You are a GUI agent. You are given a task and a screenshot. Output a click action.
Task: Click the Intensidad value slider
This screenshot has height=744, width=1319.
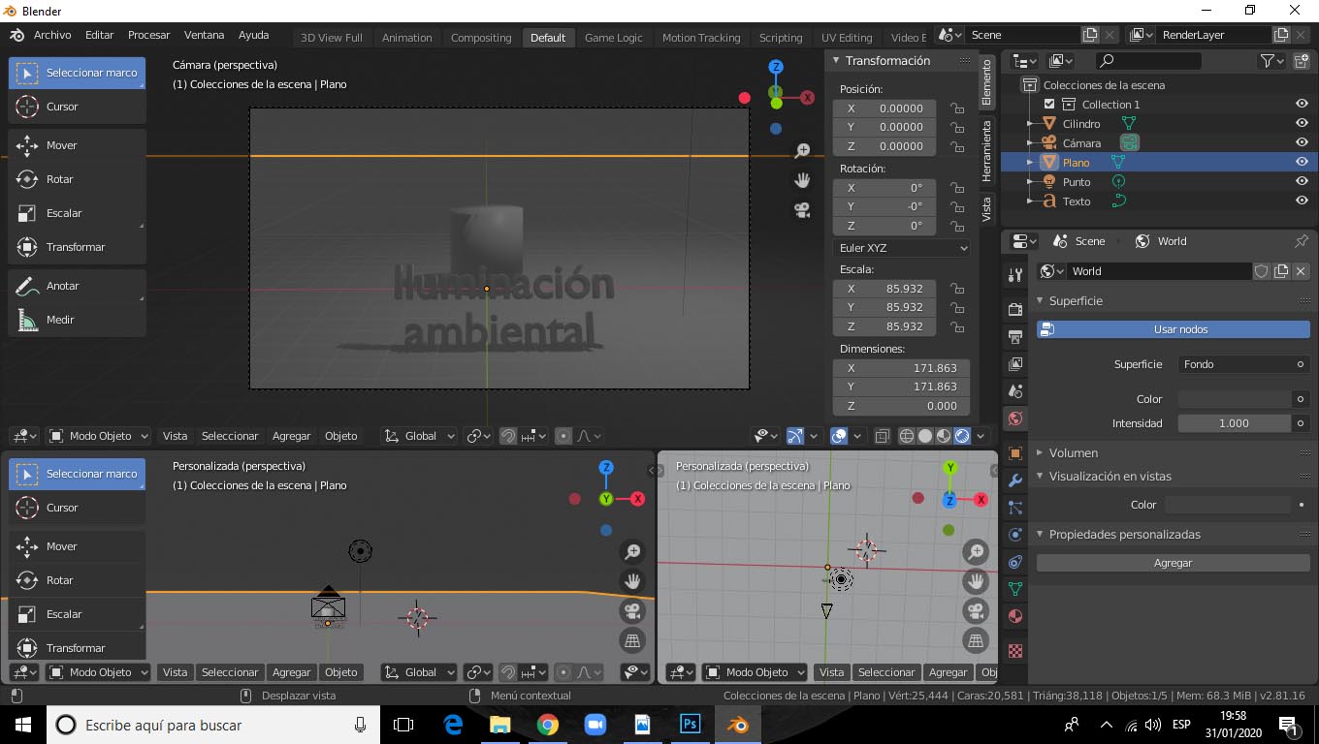click(x=1235, y=423)
